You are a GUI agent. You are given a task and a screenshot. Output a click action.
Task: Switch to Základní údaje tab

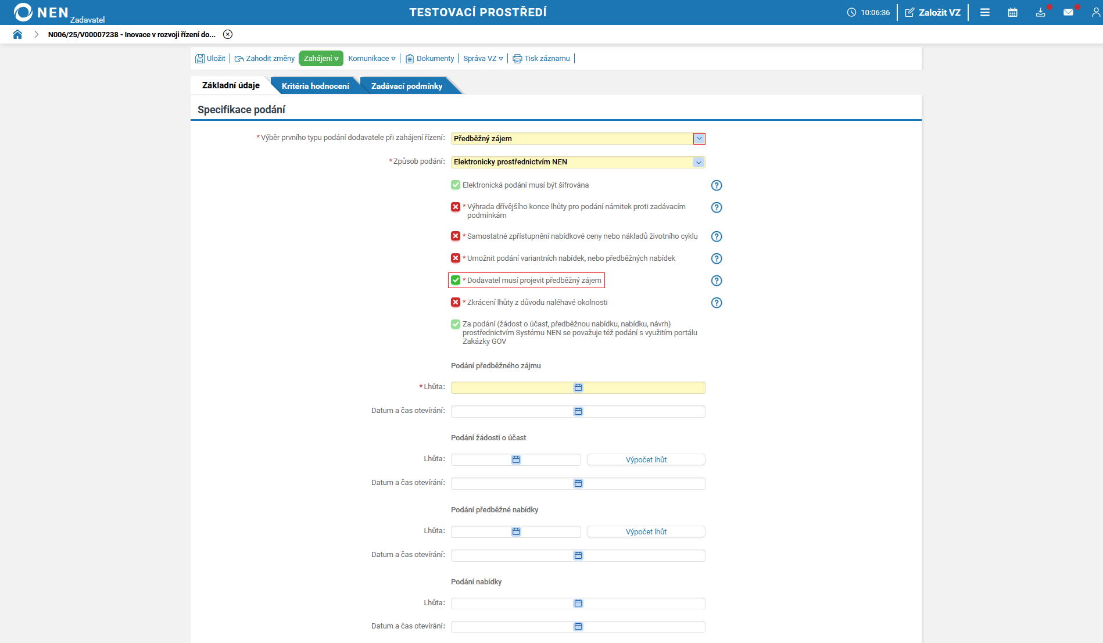(231, 85)
